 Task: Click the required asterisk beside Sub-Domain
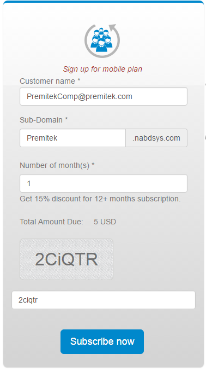point(66,119)
